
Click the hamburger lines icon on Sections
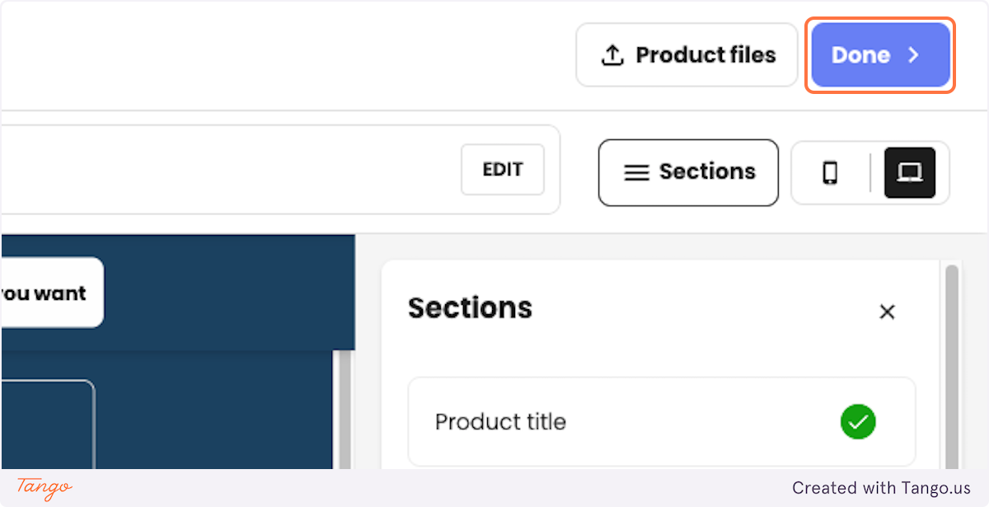(x=635, y=172)
